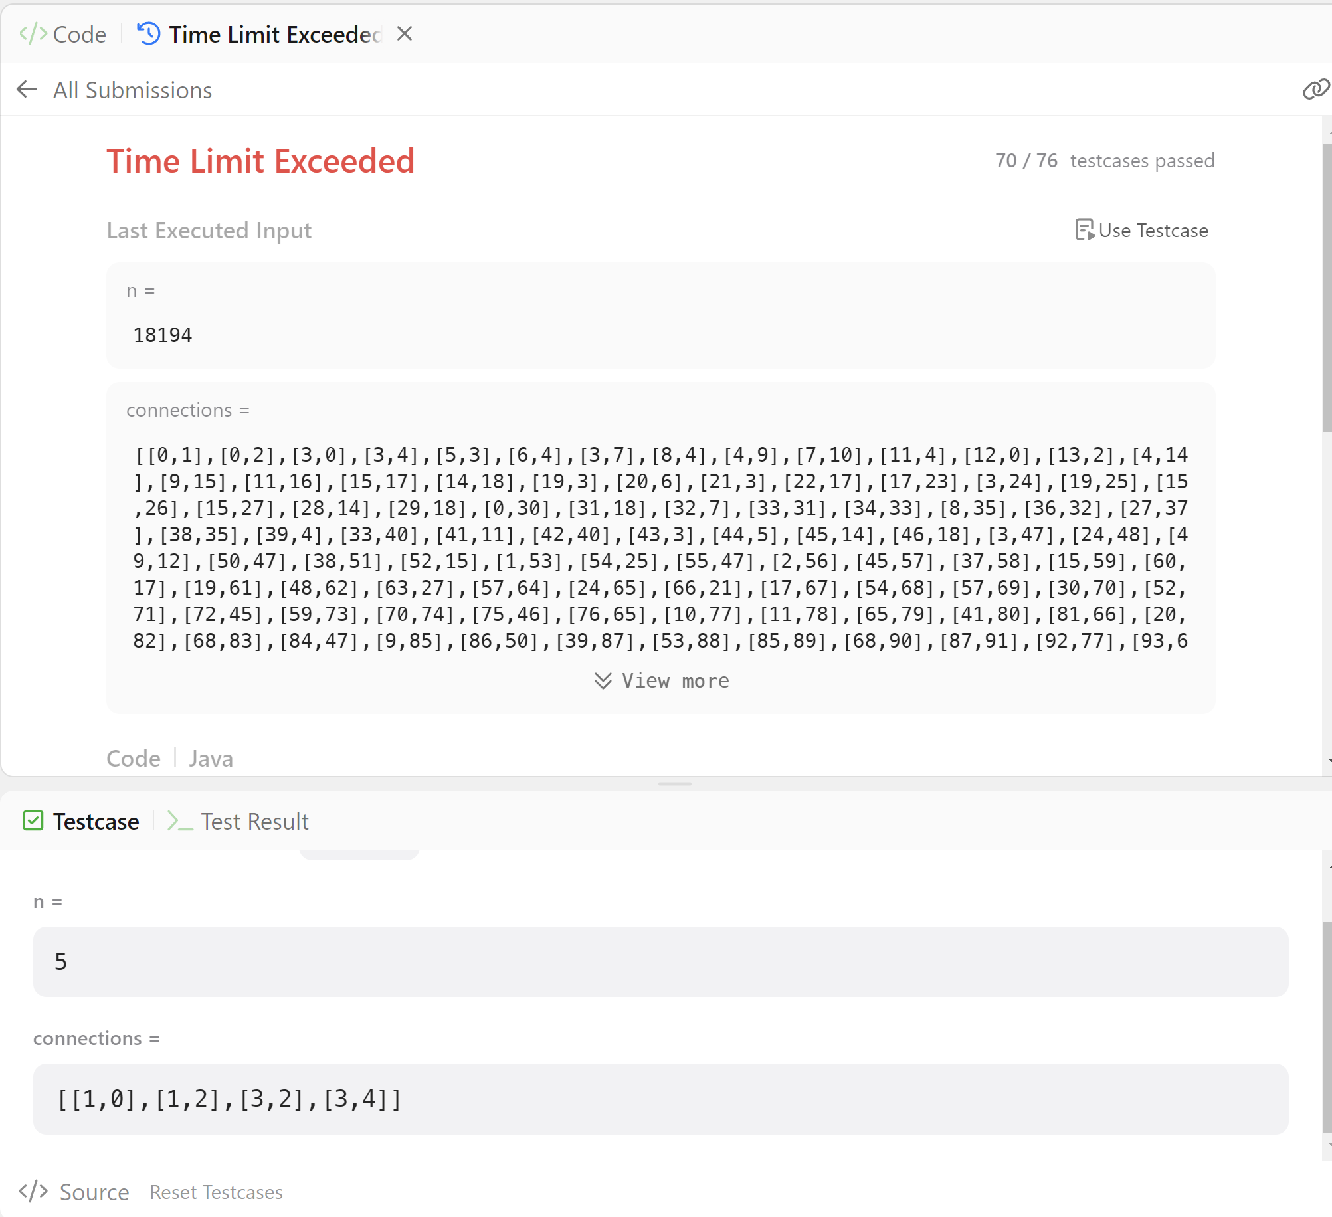
Task: Click the 70 / 76 testcases passed text
Action: [1105, 161]
